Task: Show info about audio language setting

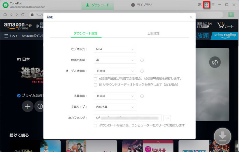Action: (142, 71)
